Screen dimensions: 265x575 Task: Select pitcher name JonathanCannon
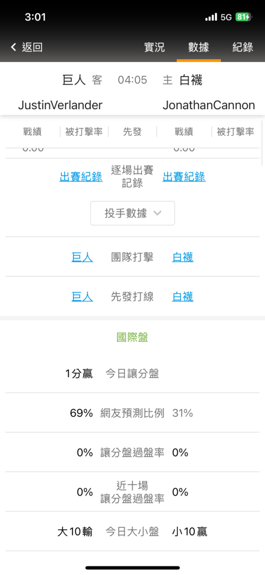pos(209,105)
